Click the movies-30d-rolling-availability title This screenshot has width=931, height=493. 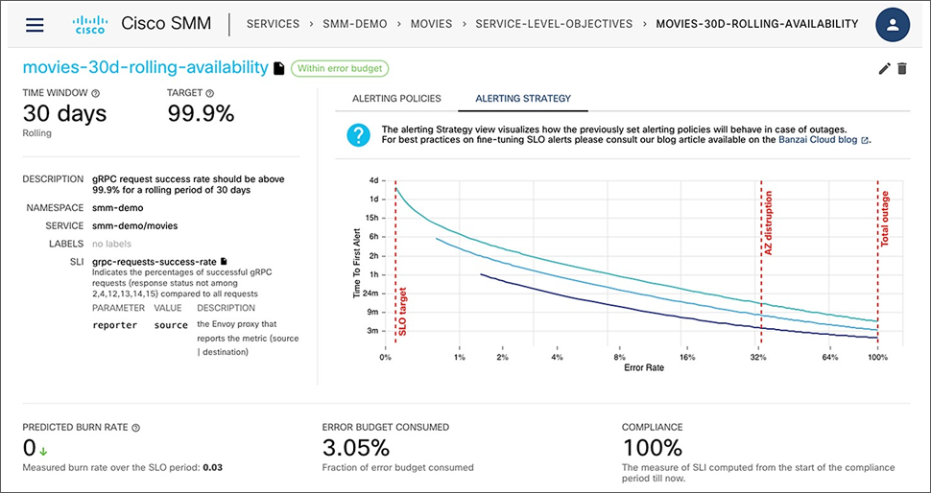pos(146,68)
